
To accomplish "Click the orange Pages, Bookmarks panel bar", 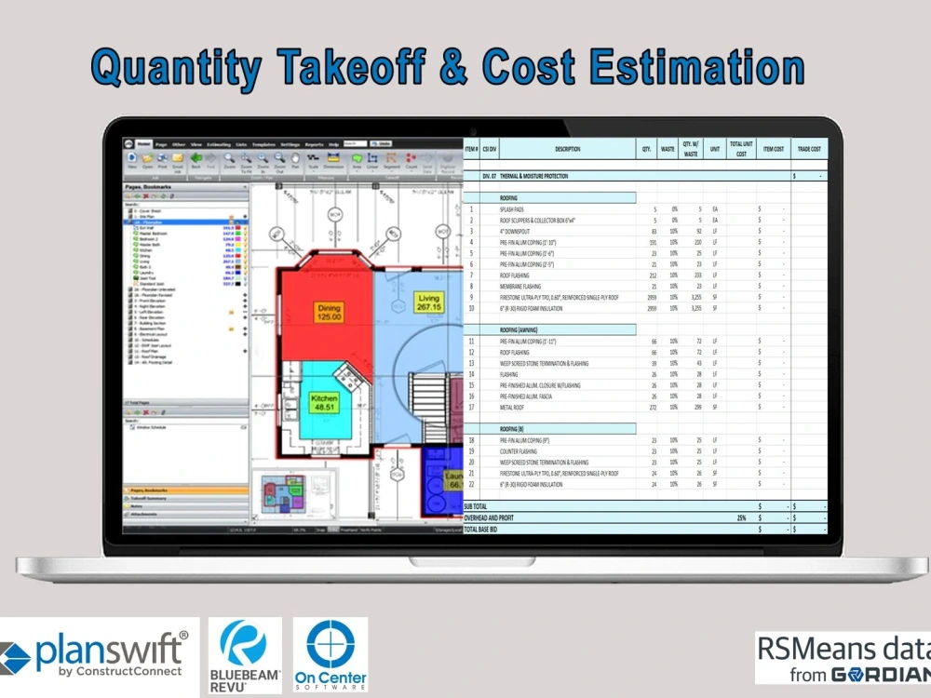I will pos(185,490).
